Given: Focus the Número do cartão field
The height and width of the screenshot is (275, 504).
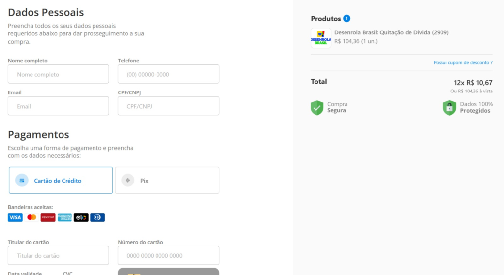Looking at the screenshot, I should [168, 256].
